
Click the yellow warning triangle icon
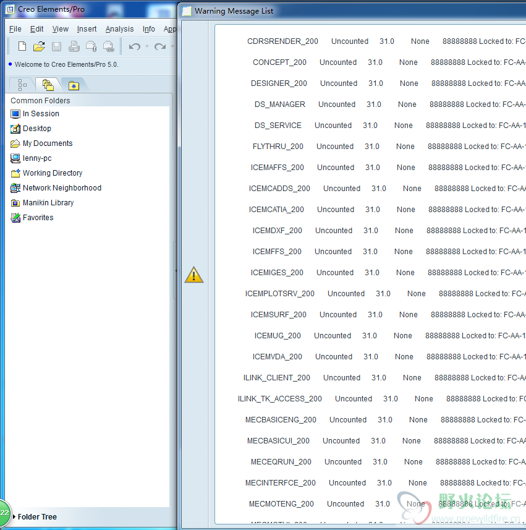click(x=194, y=275)
